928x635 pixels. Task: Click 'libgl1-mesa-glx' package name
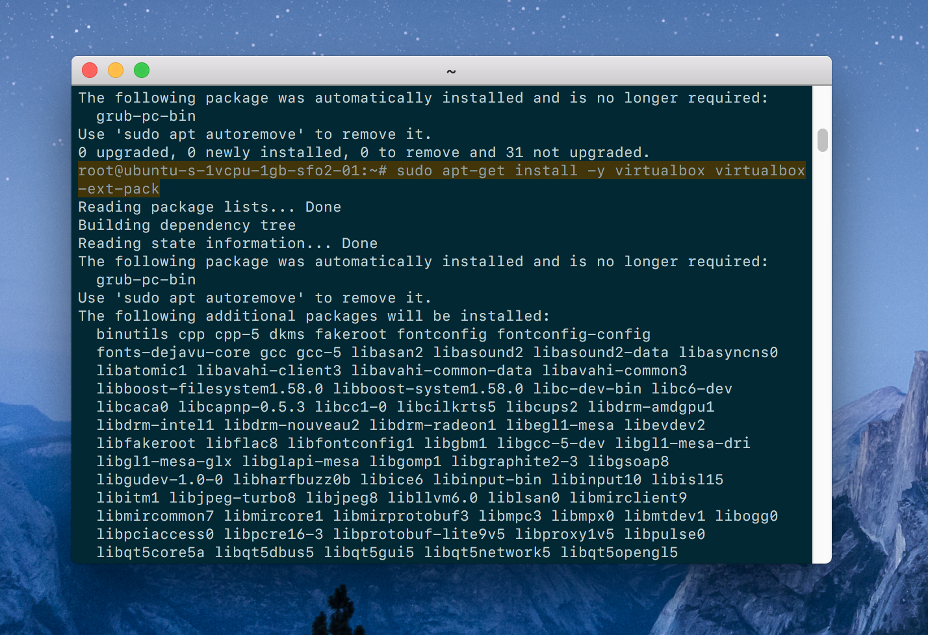(x=164, y=462)
